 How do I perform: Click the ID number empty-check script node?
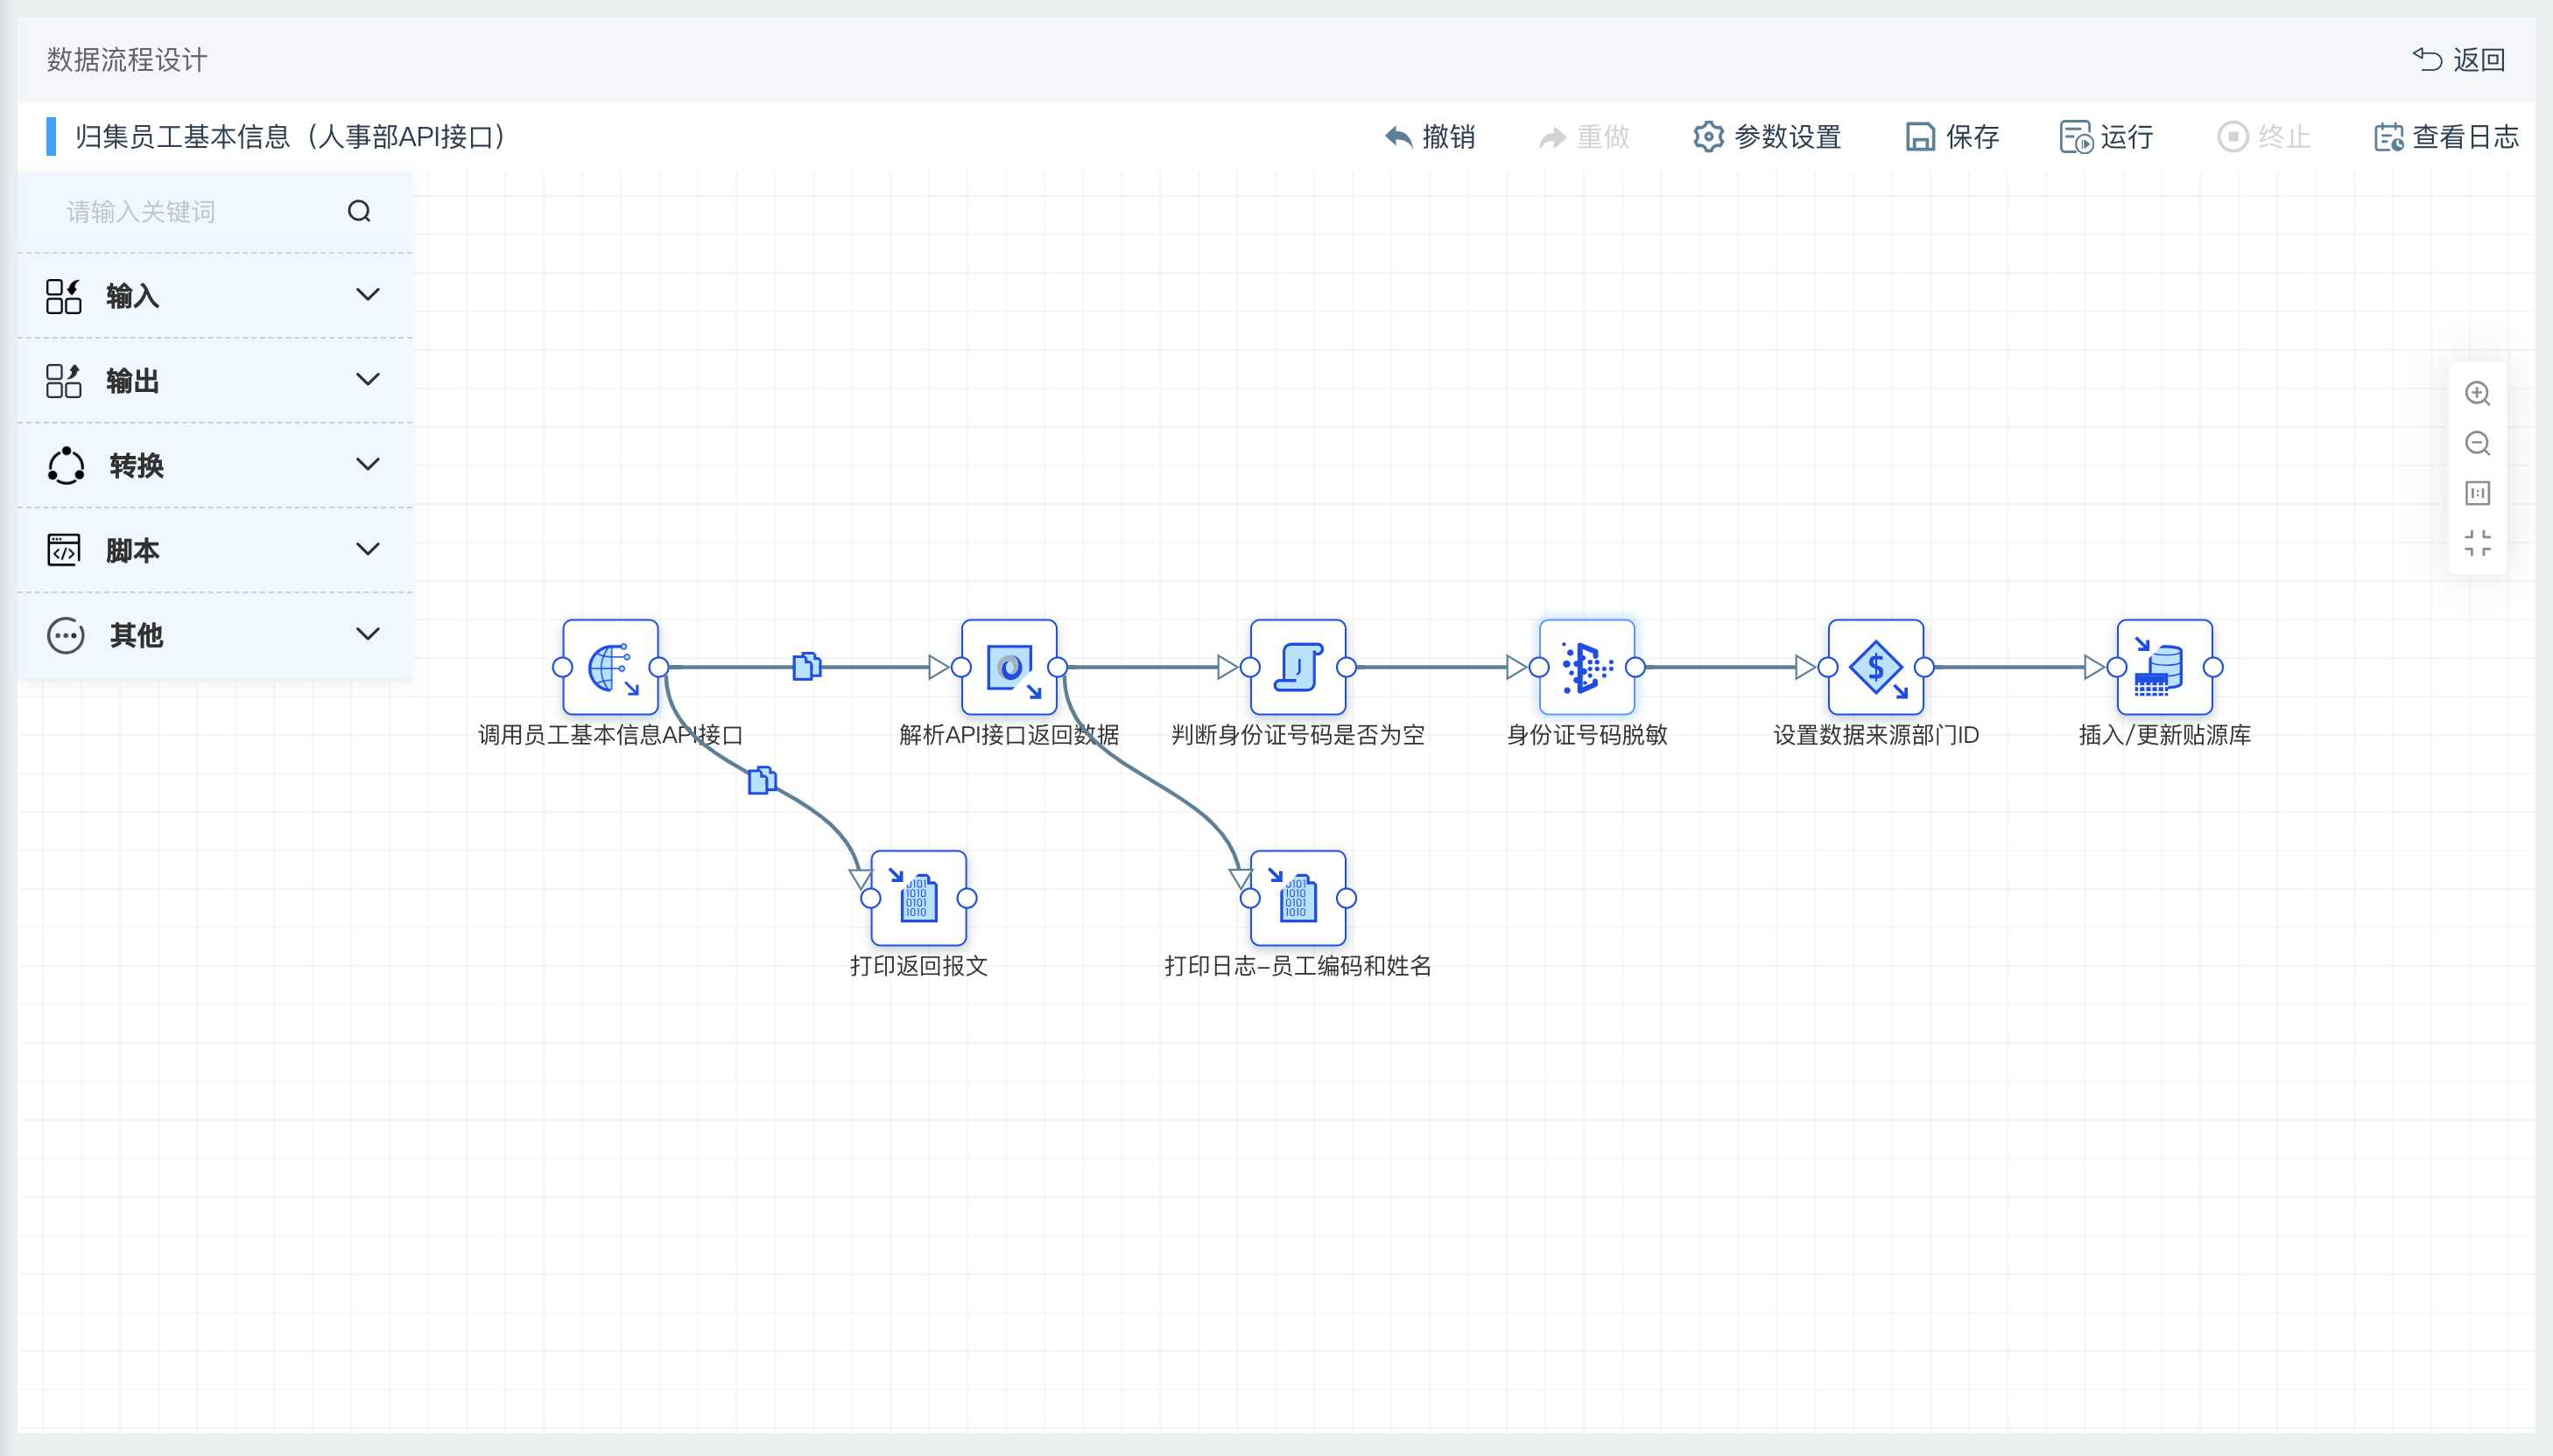pyautogui.click(x=1298, y=667)
